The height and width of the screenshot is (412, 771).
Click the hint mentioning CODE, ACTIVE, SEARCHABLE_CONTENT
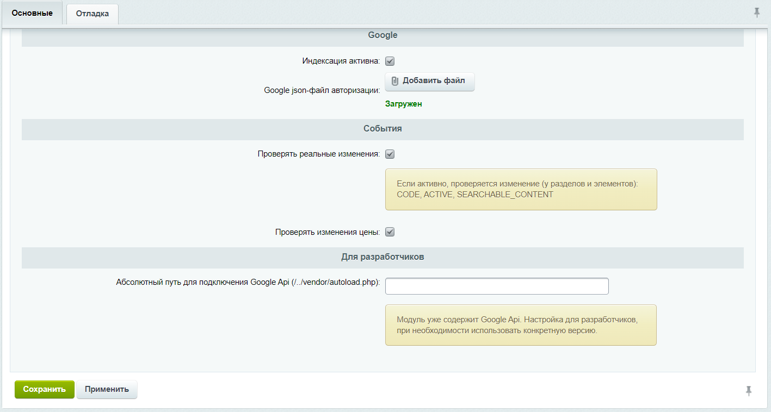(x=521, y=189)
